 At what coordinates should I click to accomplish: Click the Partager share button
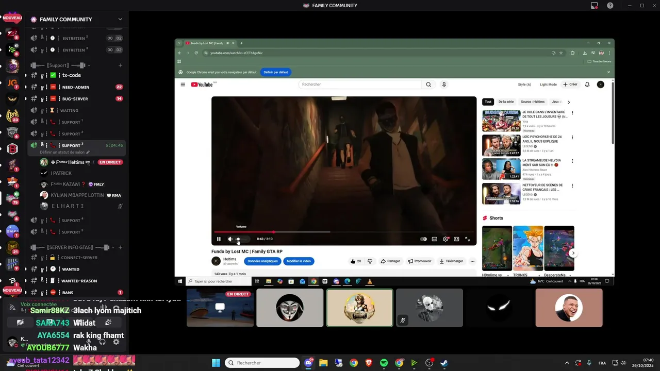point(390,261)
